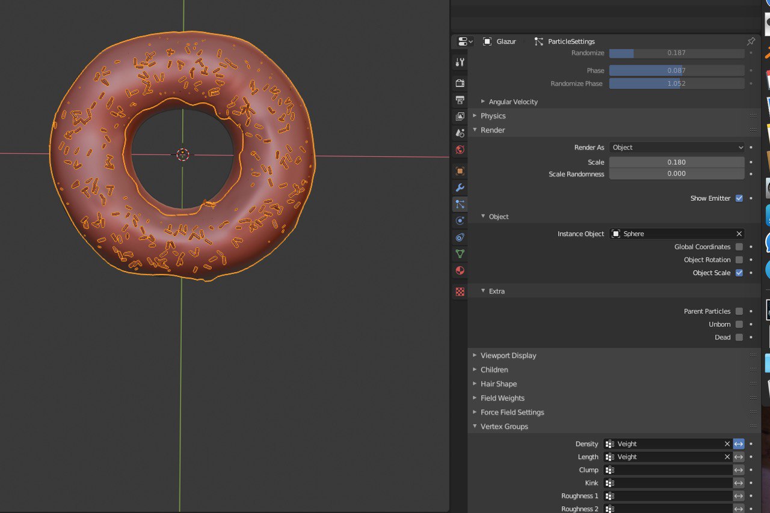Enable Parent Particles checkbox
The height and width of the screenshot is (513, 770).
tap(739, 311)
